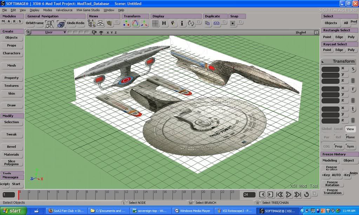
Task: Open the Explorer scene tree icon
Action: point(92,23)
